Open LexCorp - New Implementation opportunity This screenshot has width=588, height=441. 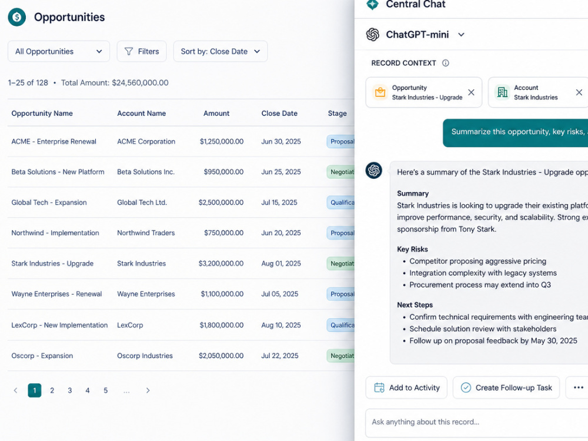pos(59,325)
